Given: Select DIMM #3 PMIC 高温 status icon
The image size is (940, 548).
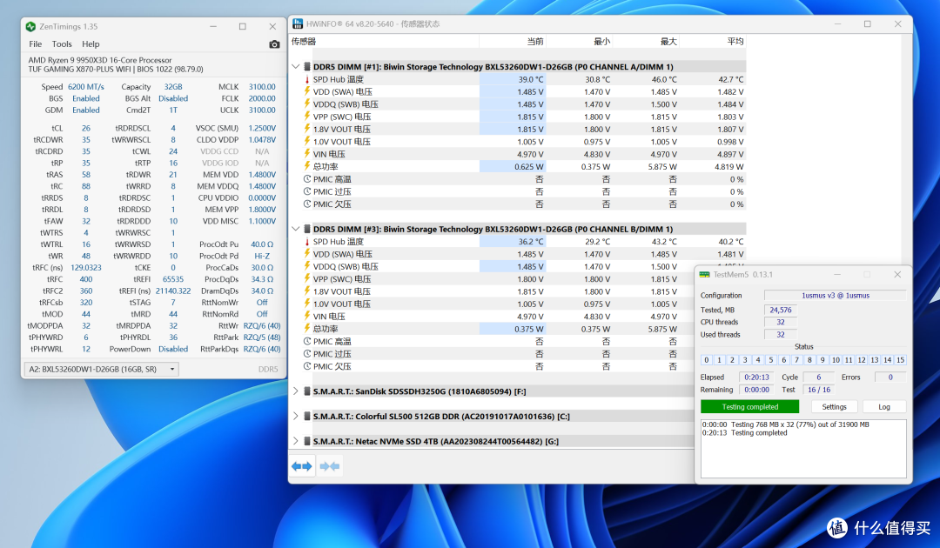Looking at the screenshot, I should 307,341.
